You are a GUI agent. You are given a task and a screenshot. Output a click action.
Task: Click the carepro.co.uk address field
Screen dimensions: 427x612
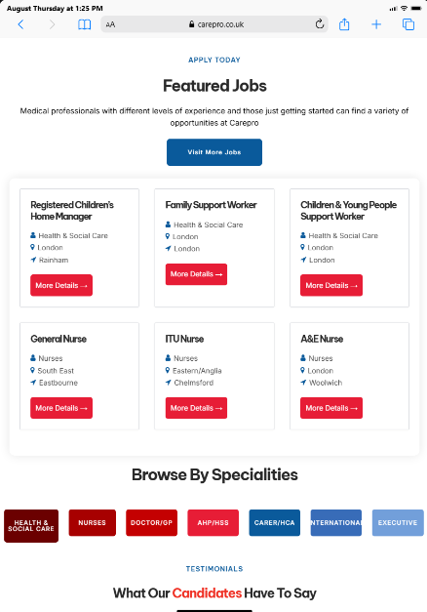tap(214, 24)
